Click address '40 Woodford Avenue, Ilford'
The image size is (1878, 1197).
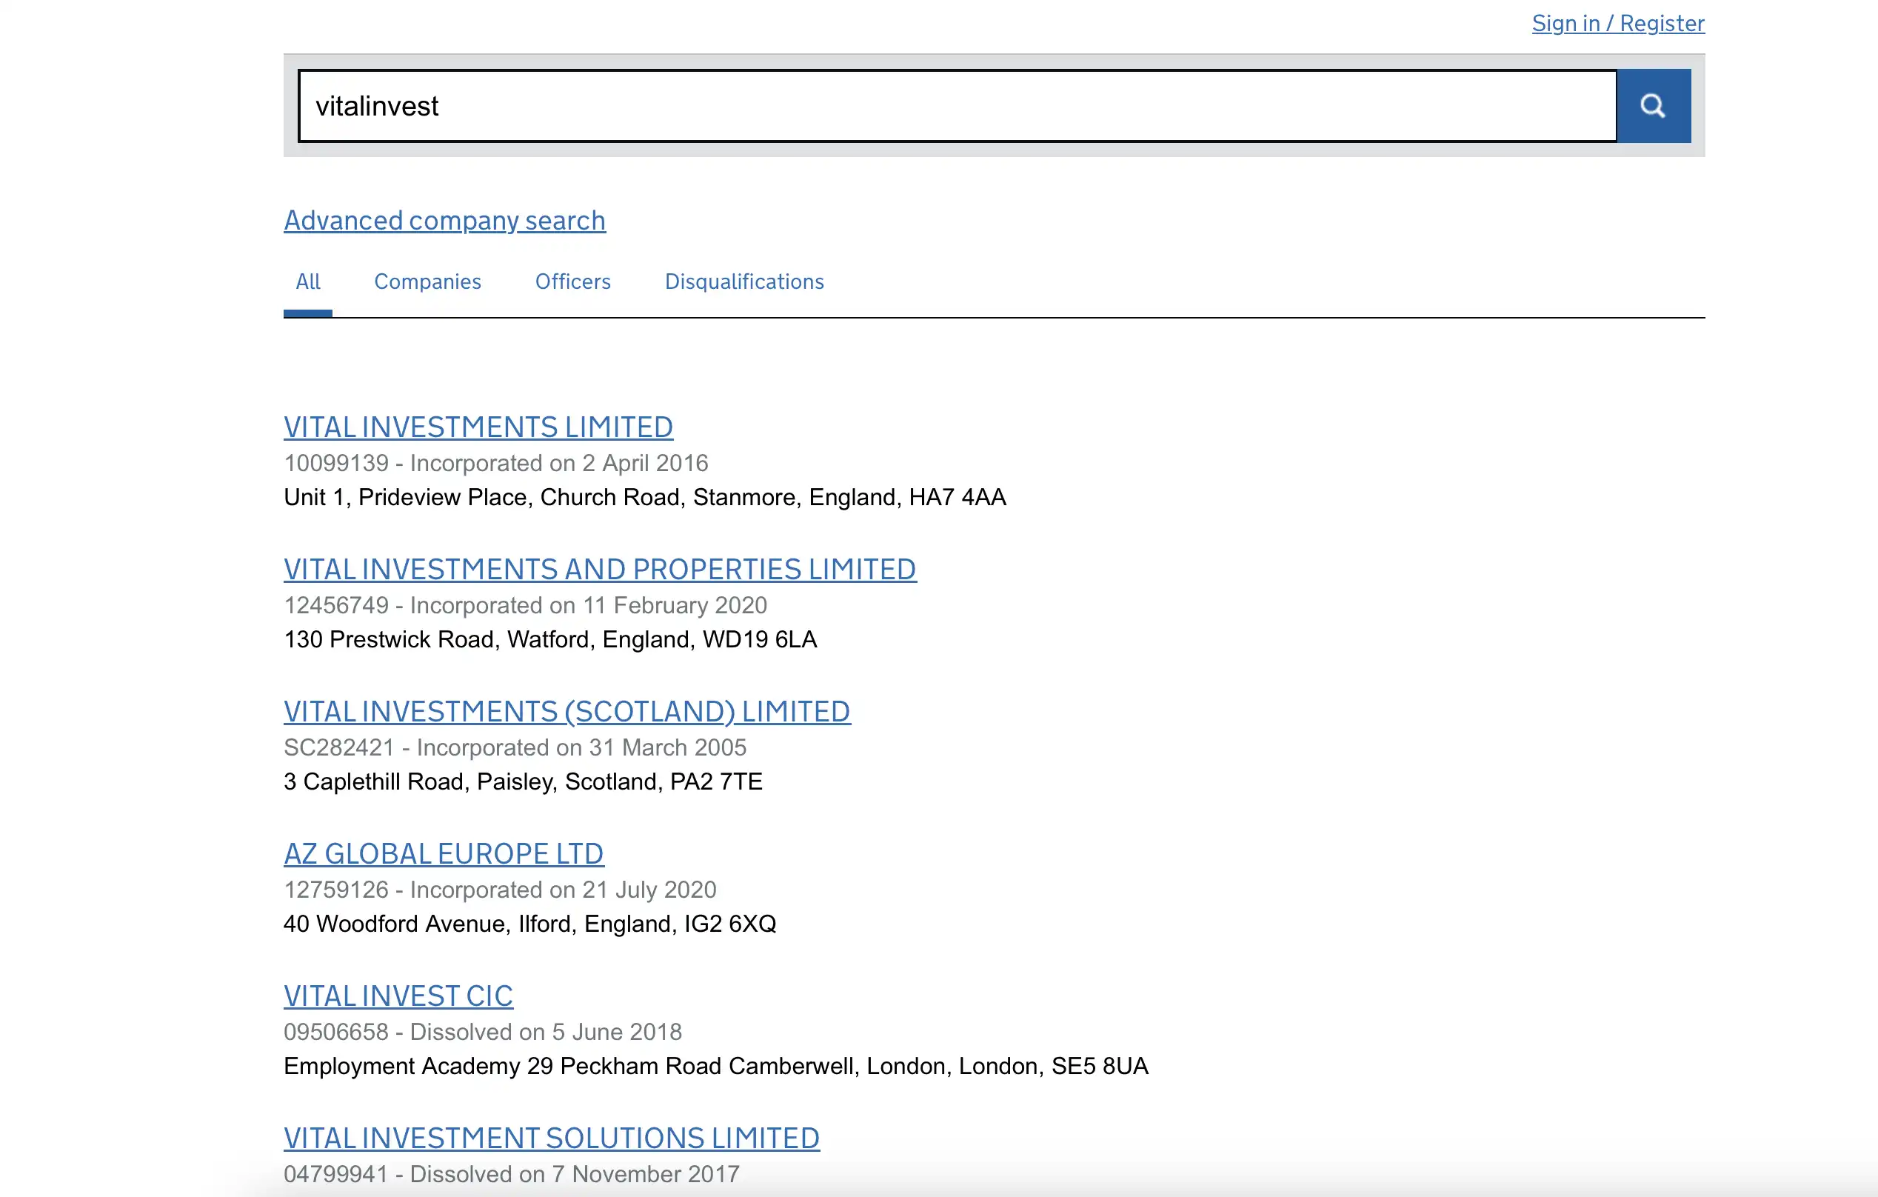[x=530, y=923]
